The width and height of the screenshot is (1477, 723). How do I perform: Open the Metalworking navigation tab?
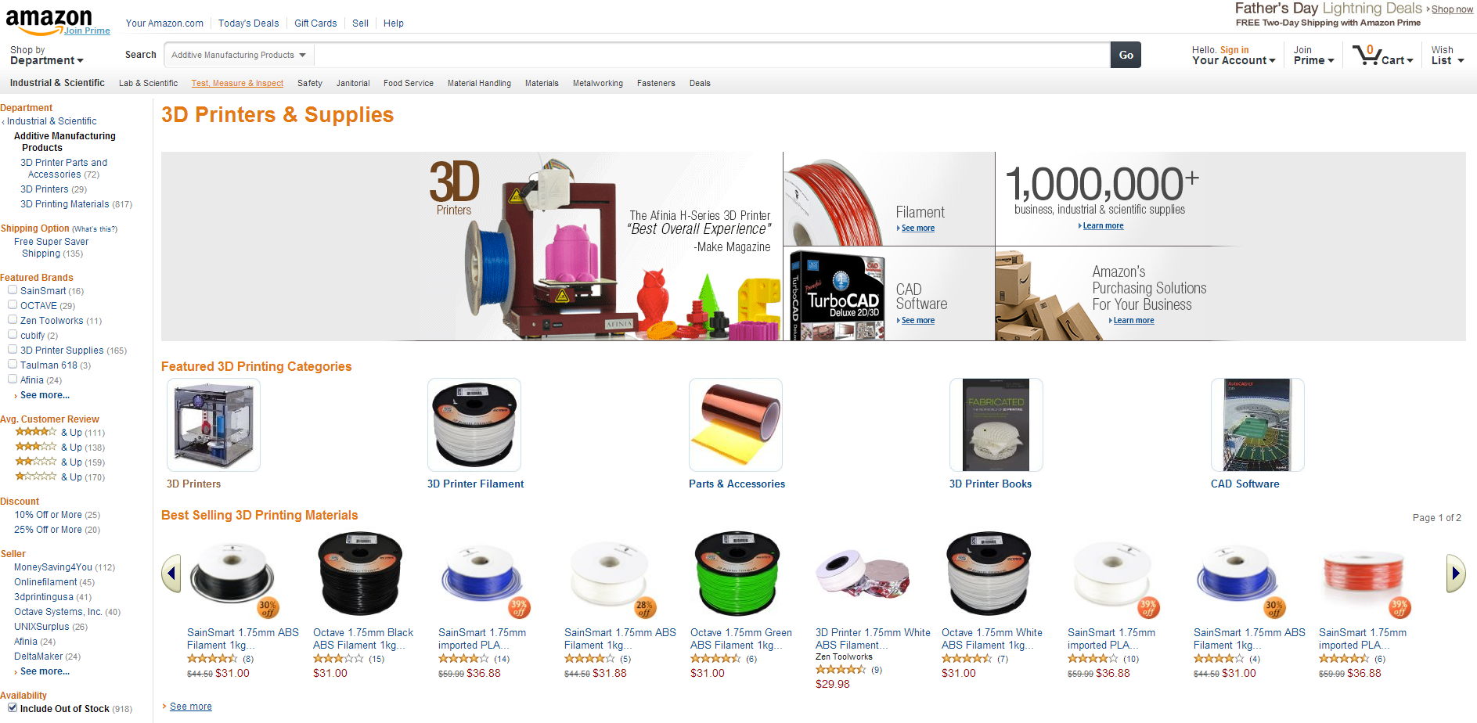click(598, 83)
